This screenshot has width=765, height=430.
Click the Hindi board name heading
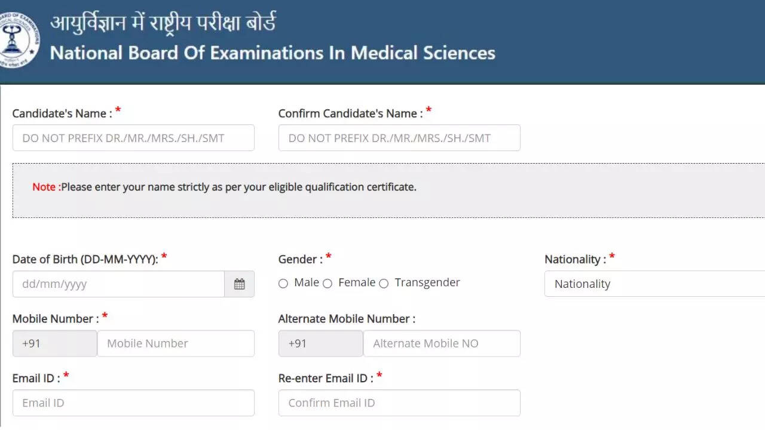pyautogui.click(x=163, y=24)
